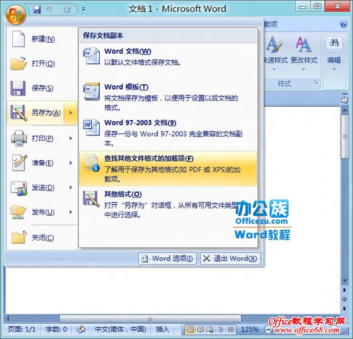Expand the 打印 submenu arrow
The height and width of the screenshot is (339, 353).
pyautogui.click(x=71, y=138)
